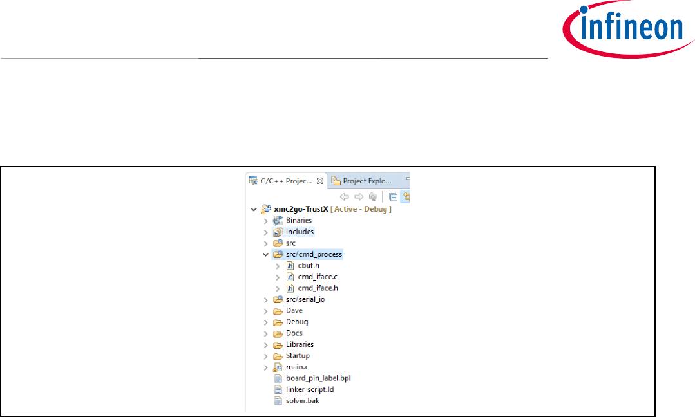Select the Docs folder label
Image resolution: width=695 pixels, height=417 pixels.
click(294, 333)
